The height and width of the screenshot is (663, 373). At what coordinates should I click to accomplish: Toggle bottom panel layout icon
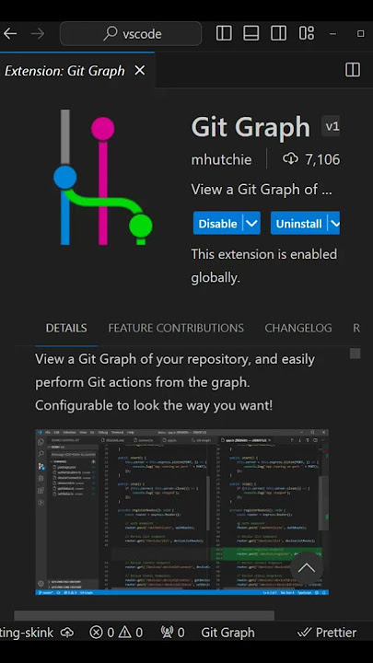coord(251,33)
